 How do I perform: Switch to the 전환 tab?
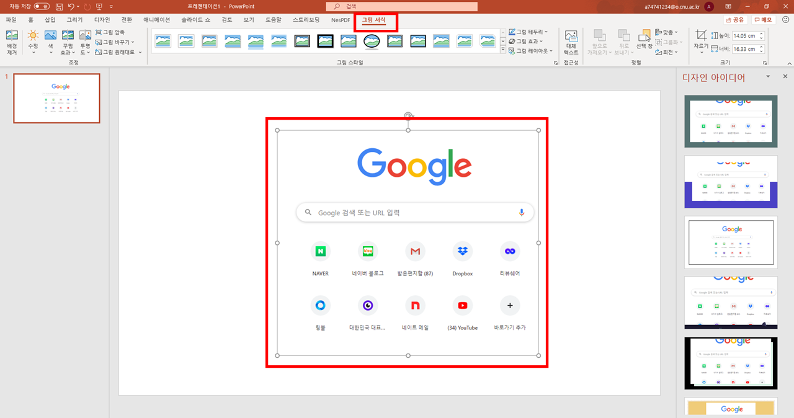(127, 20)
